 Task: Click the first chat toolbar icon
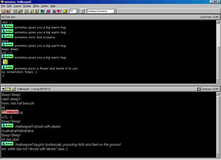[3, 11]
